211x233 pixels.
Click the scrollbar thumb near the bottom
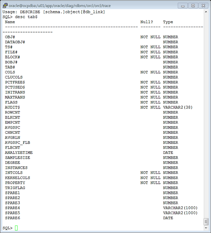click(206, 222)
